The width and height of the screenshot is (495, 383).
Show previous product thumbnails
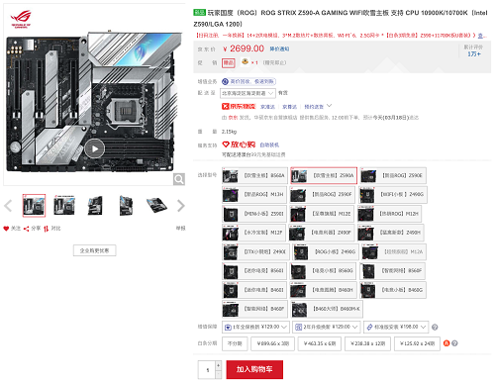coord(8,206)
